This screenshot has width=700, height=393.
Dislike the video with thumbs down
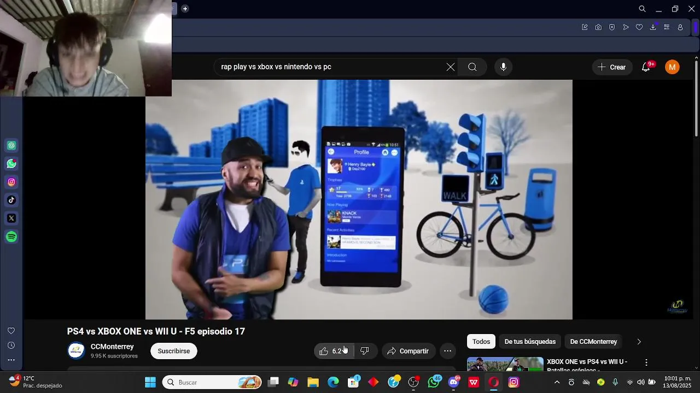(365, 351)
